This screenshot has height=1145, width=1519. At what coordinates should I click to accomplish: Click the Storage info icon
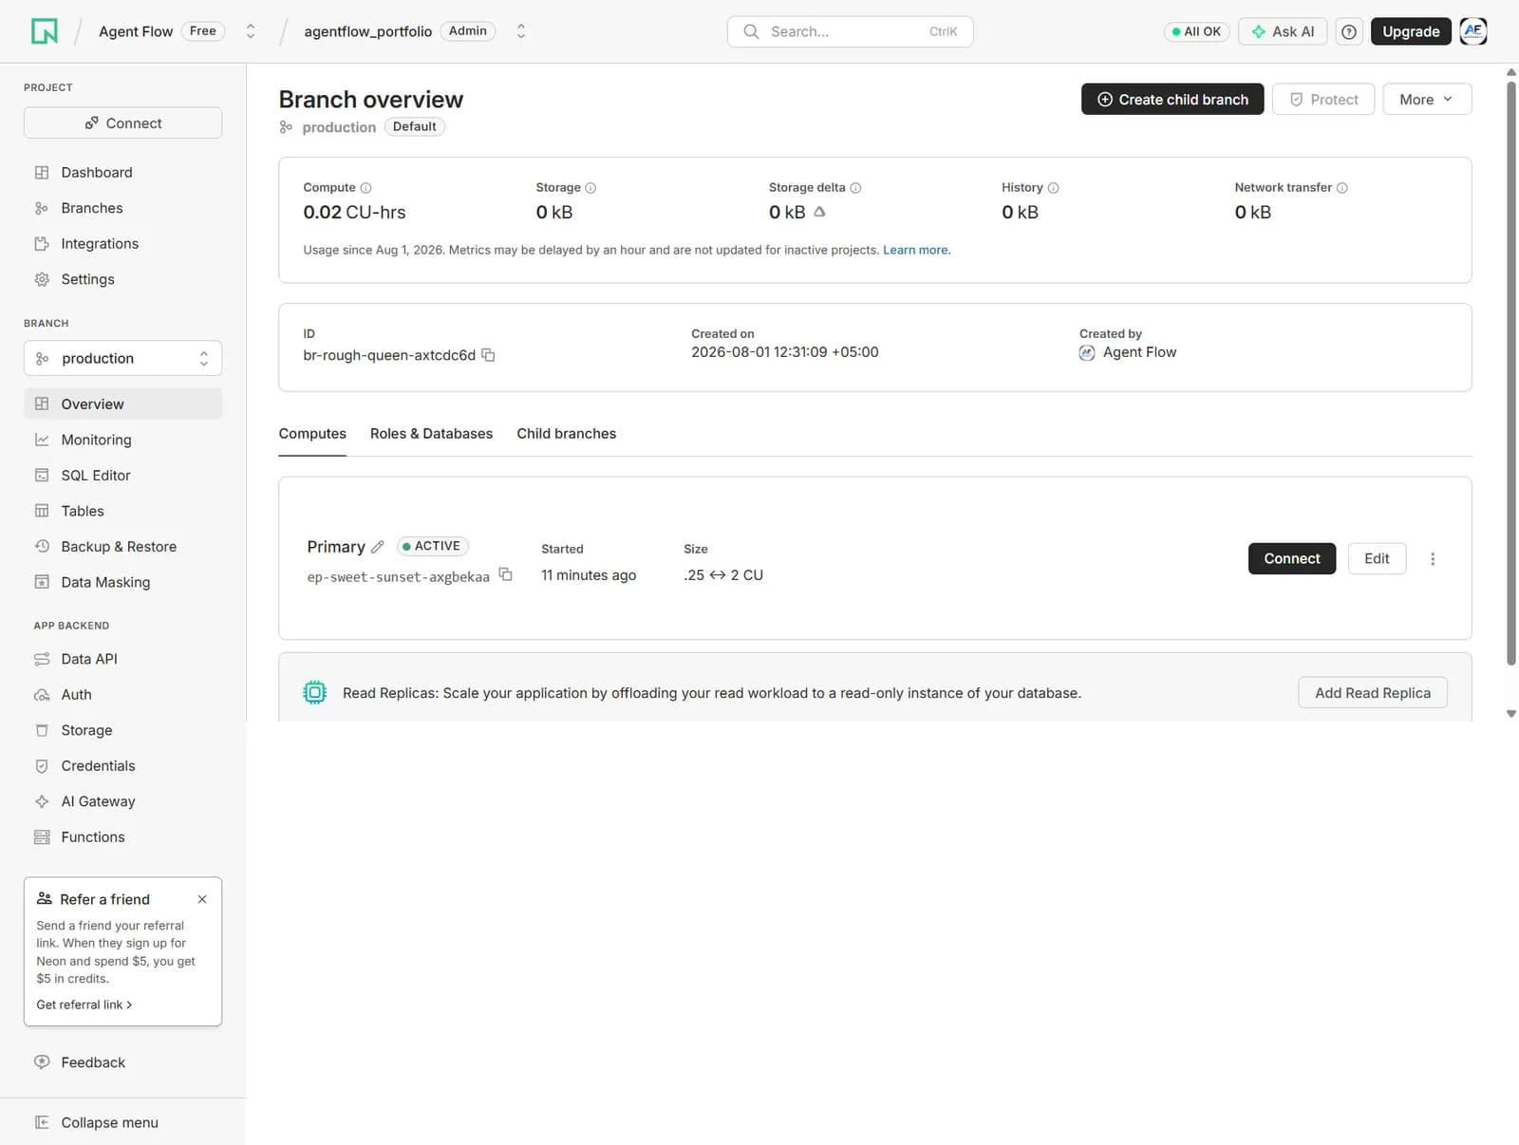point(591,188)
